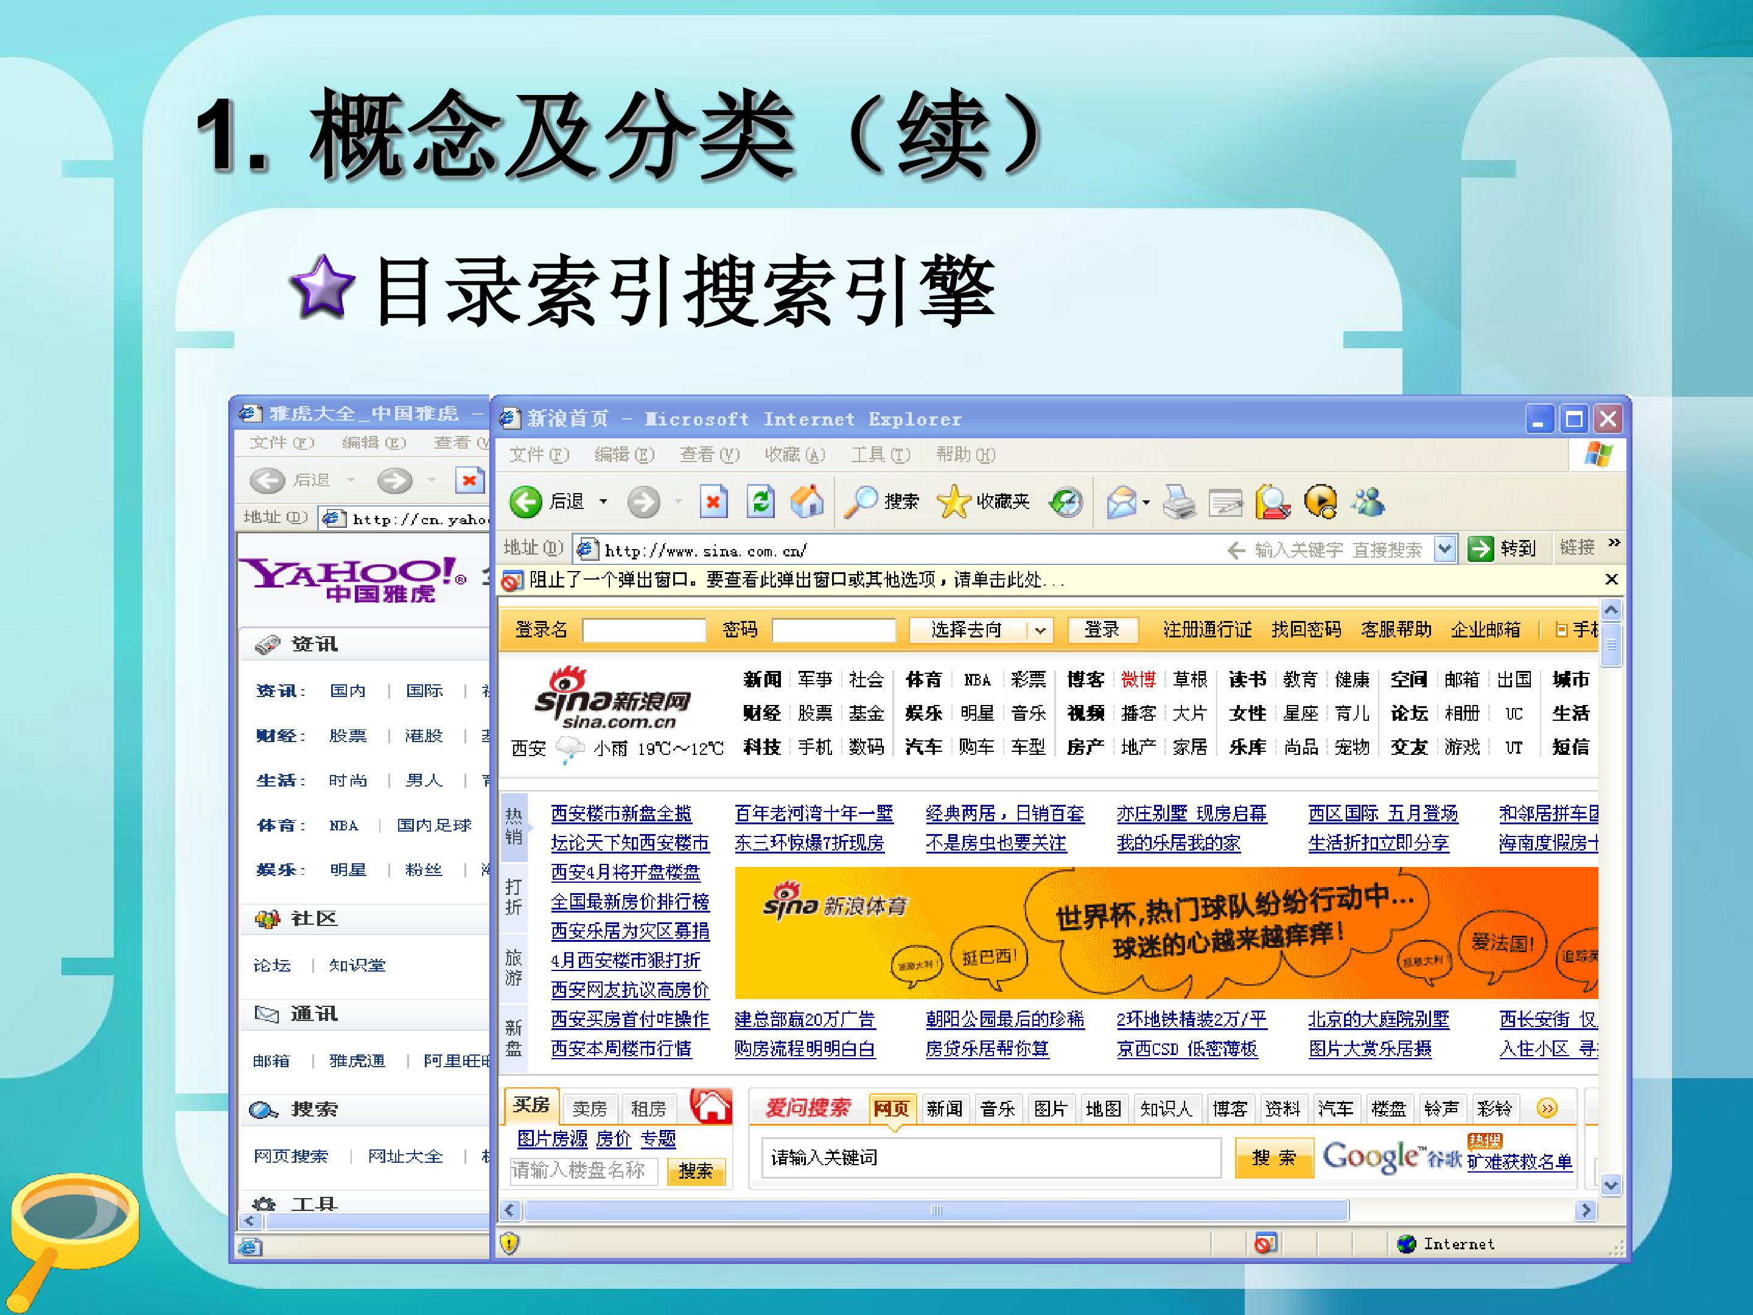1753x1315 pixels.
Task: Open the 文件 menu in Sina window
Action: pos(539,455)
